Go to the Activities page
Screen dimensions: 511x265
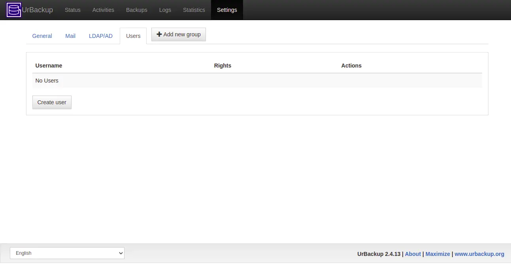pos(103,10)
